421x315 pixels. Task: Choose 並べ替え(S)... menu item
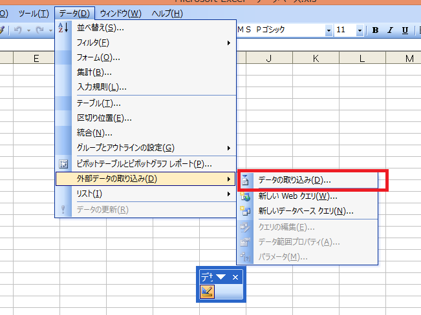(x=146, y=28)
